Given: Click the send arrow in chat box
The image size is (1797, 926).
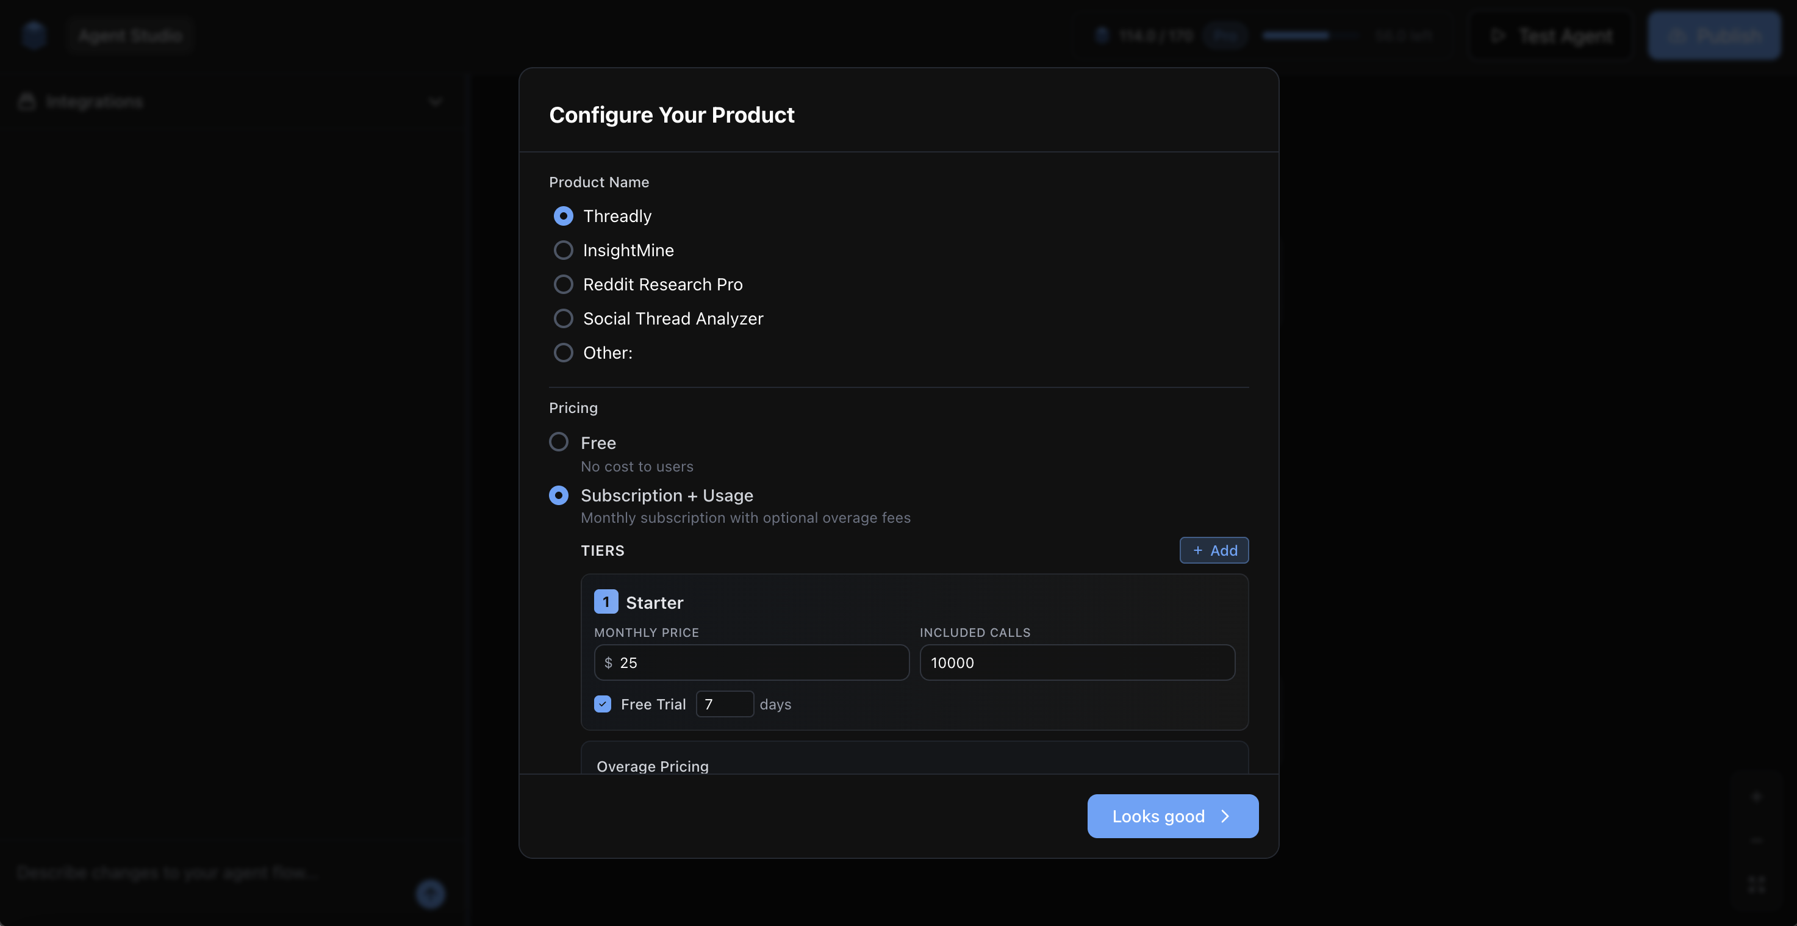Looking at the screenshot, I should (x=431, y=894).
